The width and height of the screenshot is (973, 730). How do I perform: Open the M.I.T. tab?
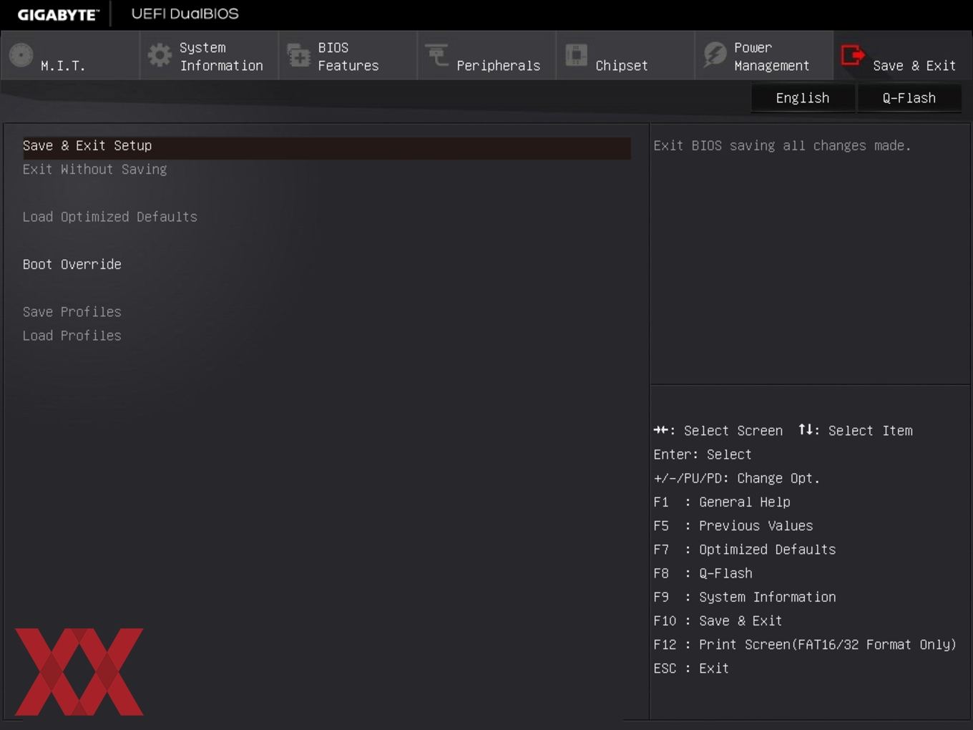click(x=70, y=55)
